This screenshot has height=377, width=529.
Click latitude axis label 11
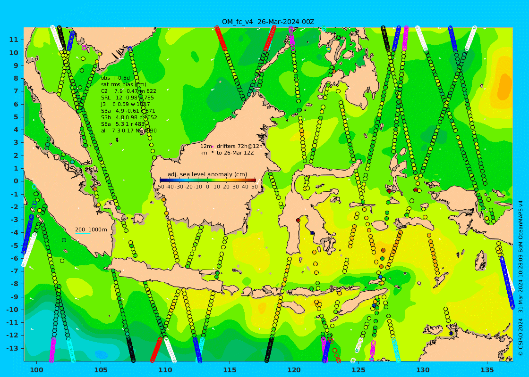click(14, 40)
